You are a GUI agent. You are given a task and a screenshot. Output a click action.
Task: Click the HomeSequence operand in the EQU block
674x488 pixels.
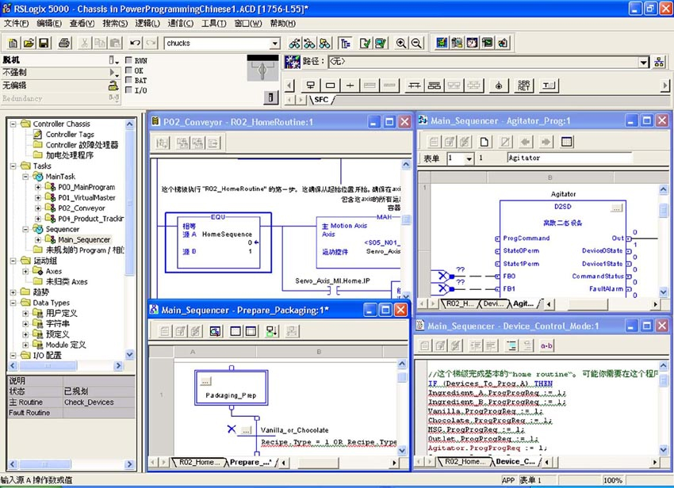227,234
